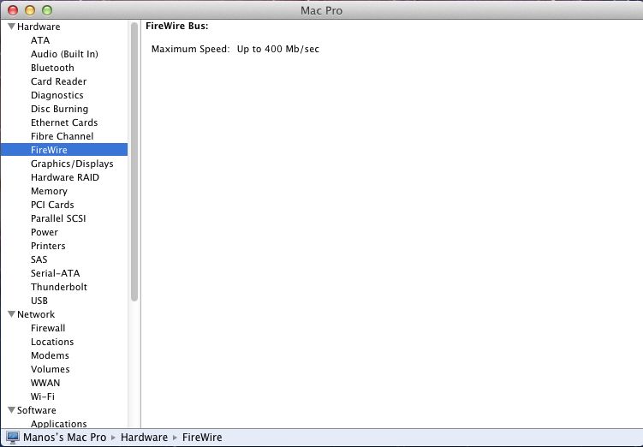Select Card Reader in sidebar
643x447 pixels.
58,81
